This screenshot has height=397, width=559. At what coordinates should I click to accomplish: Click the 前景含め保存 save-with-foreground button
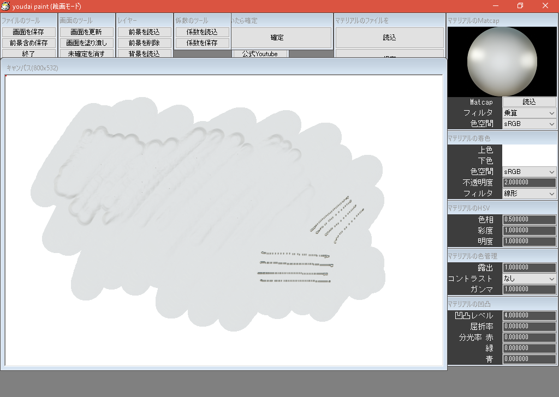click(30, 43)
